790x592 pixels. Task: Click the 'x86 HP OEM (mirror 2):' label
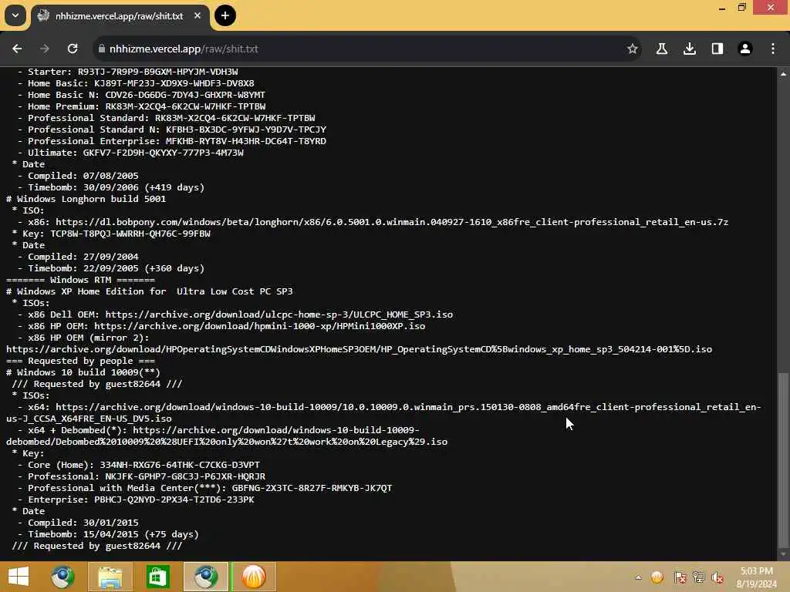point(83,338)
